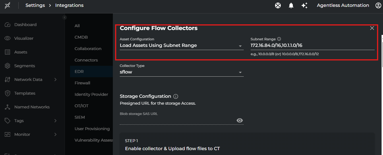Viewport: 383px width, 155px height.
Task: Open the notifications bell
Action: pyautogui.click(x=291, y=5)
